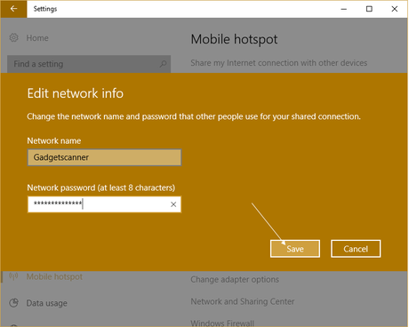This screenshot has height=327, width=409.
Task: Open the Change adapter options link
Action: [x=235, y=279]
